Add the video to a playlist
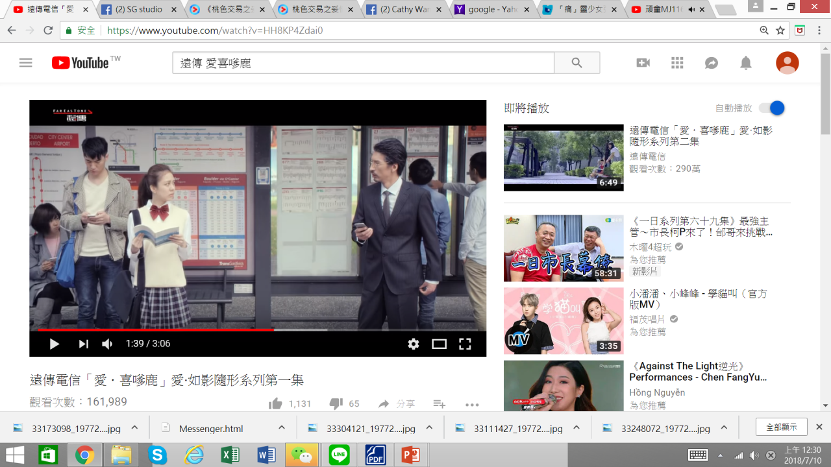 440,403
